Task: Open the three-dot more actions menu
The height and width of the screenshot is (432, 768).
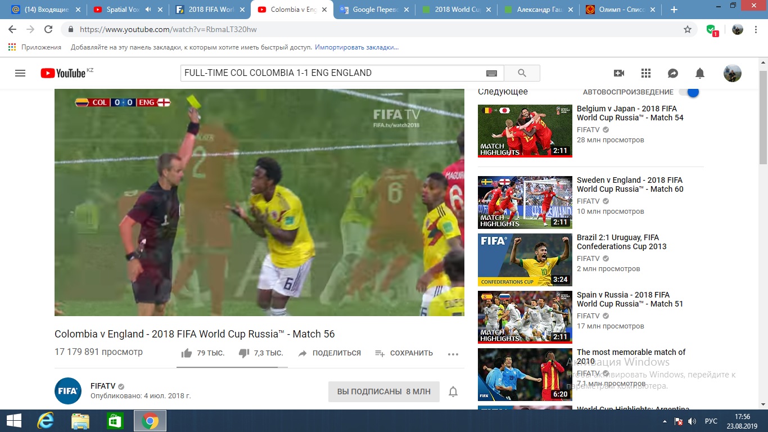Action: pos(453,354)
